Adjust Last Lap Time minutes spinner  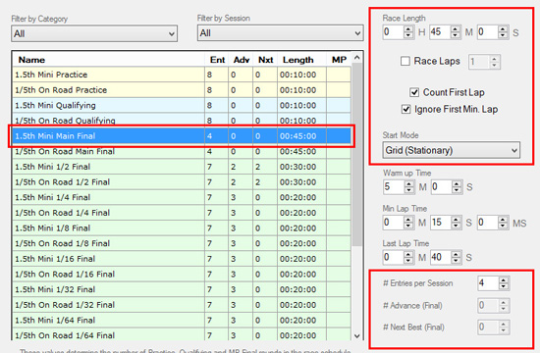[x=408, y=257]
